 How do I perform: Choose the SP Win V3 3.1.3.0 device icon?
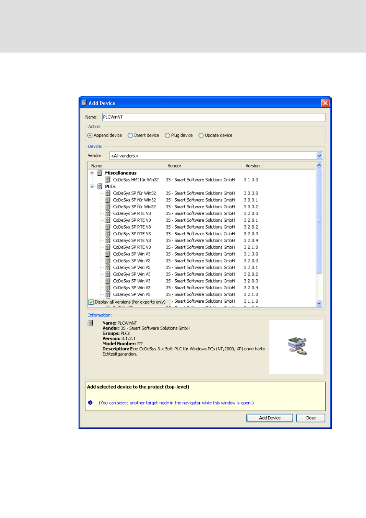coord(108,254)
